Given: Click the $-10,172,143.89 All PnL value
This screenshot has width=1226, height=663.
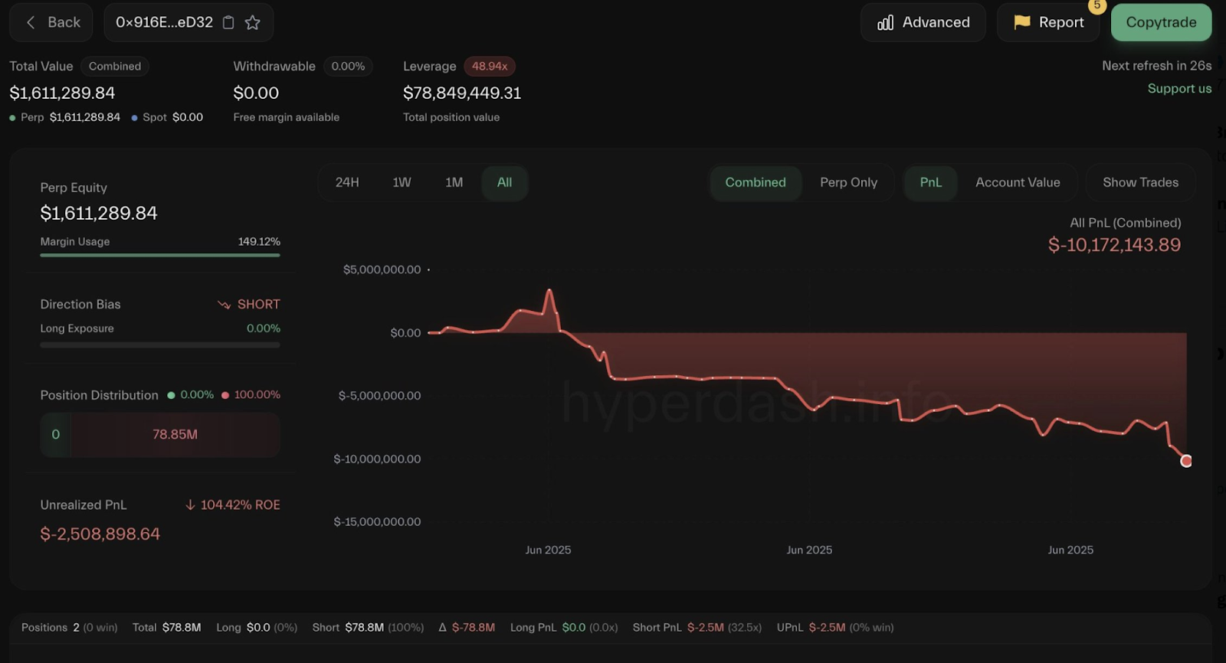Looking at the screenshot, I should point(1114,245).
